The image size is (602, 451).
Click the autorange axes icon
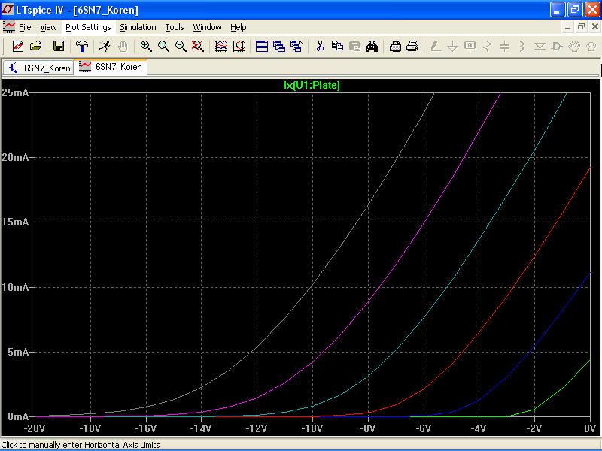pos(239,47)
